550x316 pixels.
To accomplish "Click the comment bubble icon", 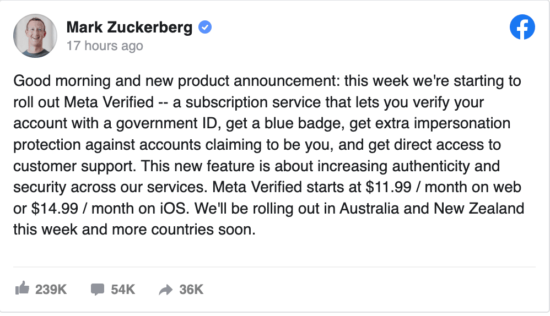I will (98, 289).
